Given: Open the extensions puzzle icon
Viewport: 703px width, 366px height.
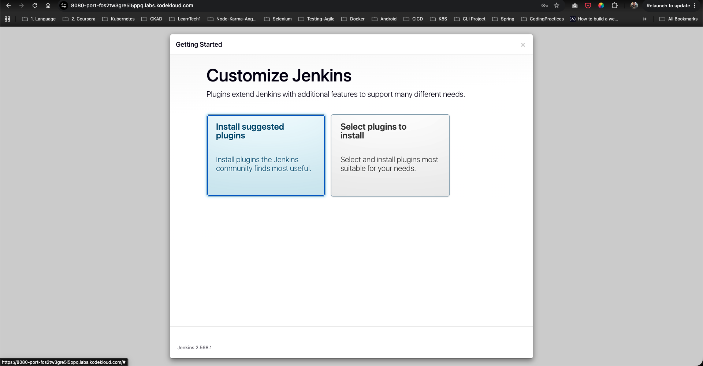Looking at the screenshot, I should tap(614, 5).
